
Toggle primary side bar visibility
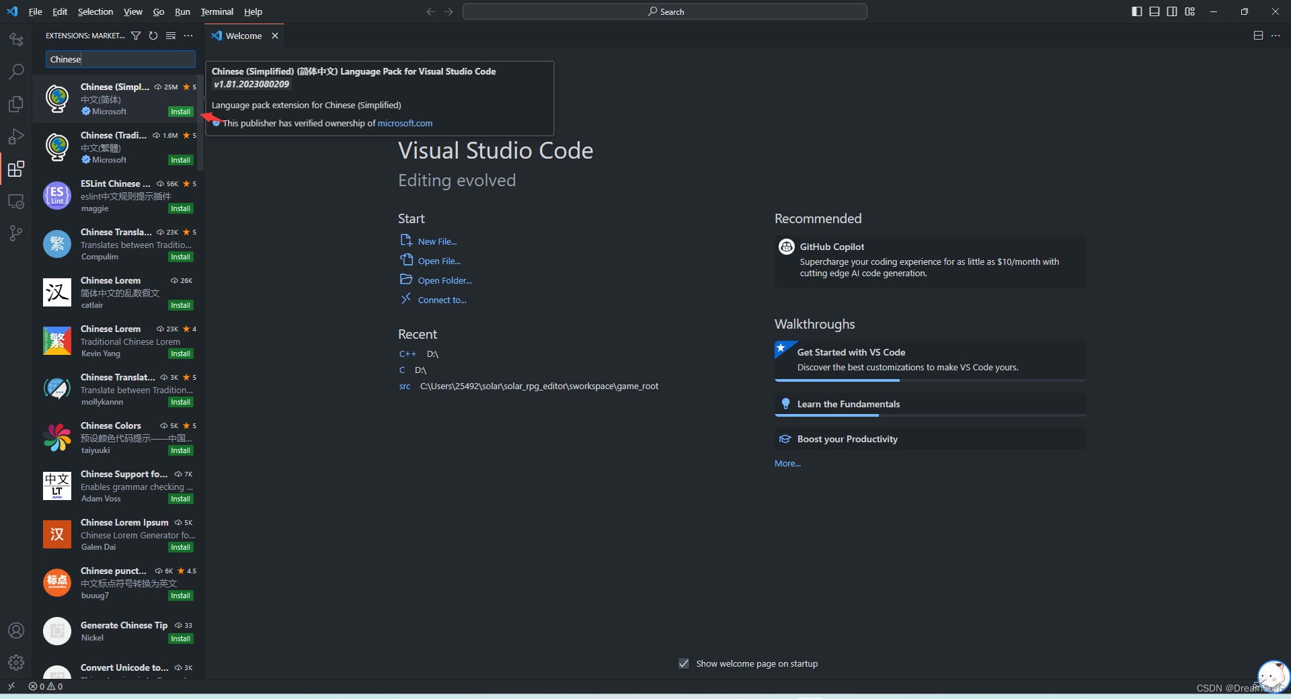[1137, 11]
